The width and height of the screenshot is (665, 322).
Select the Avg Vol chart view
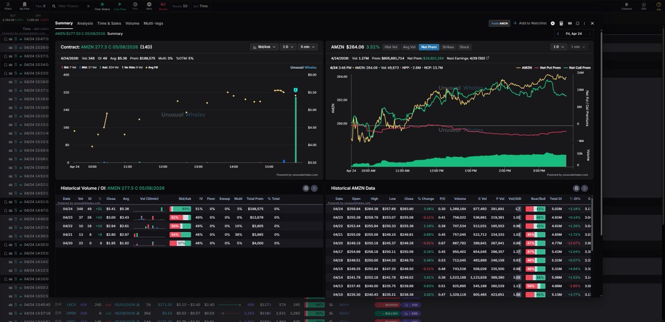point(409,47)
